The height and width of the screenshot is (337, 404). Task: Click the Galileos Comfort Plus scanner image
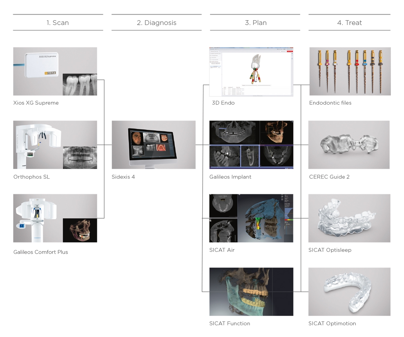click(x=55, y=218)
